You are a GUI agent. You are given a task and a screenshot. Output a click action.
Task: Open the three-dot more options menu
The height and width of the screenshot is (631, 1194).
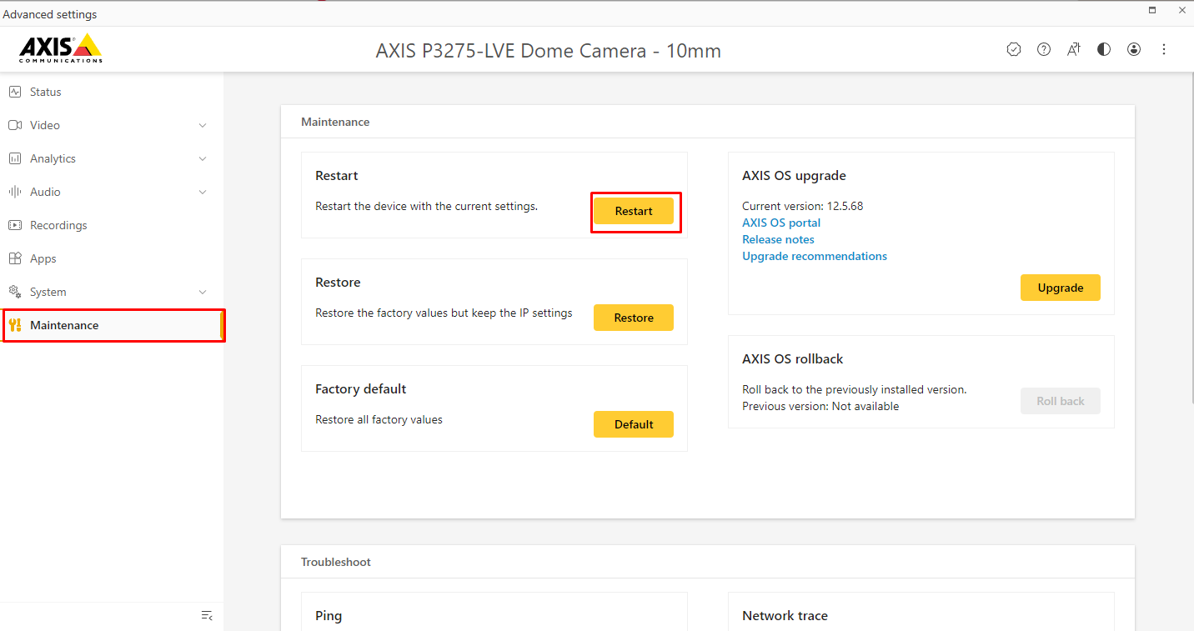1164,49
